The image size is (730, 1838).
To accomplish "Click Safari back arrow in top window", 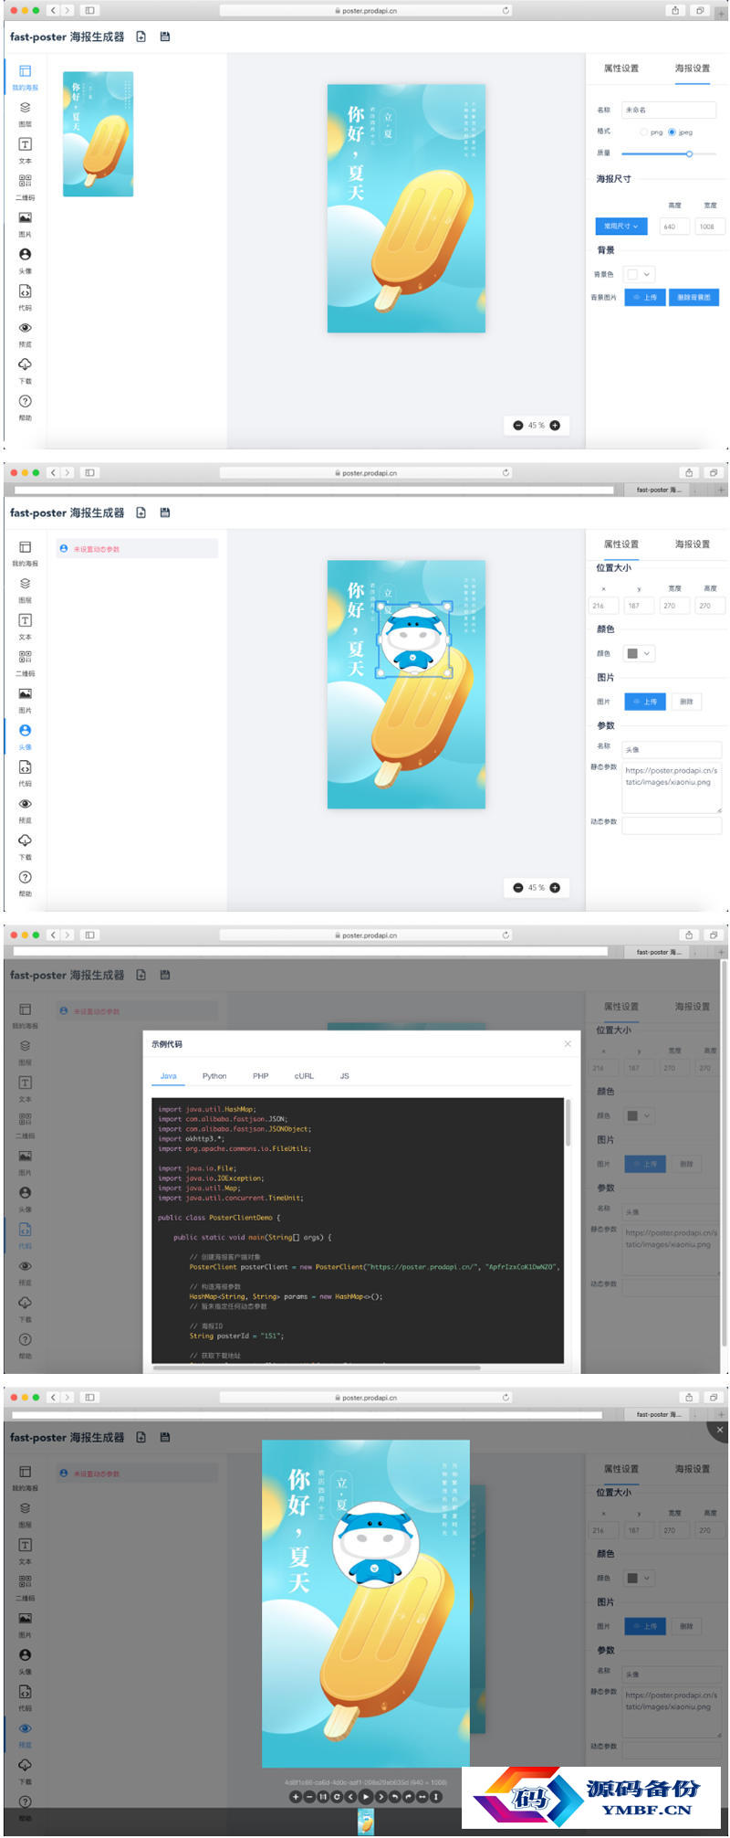I will coord(53,11).
